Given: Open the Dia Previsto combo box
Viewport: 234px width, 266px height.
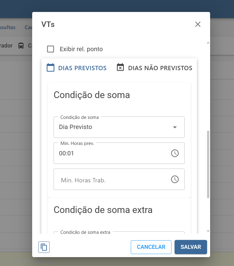Looking at the screenshot, I should (119, 127).
